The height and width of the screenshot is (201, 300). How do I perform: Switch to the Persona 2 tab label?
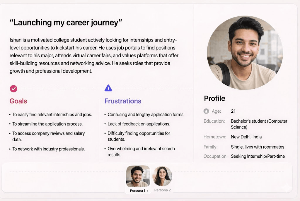tap(162, 190)
